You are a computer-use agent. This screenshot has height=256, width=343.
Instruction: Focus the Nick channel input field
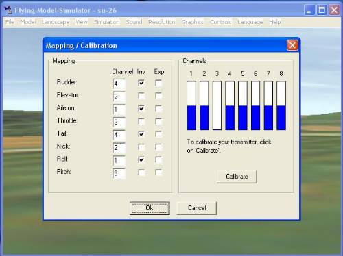119,148
